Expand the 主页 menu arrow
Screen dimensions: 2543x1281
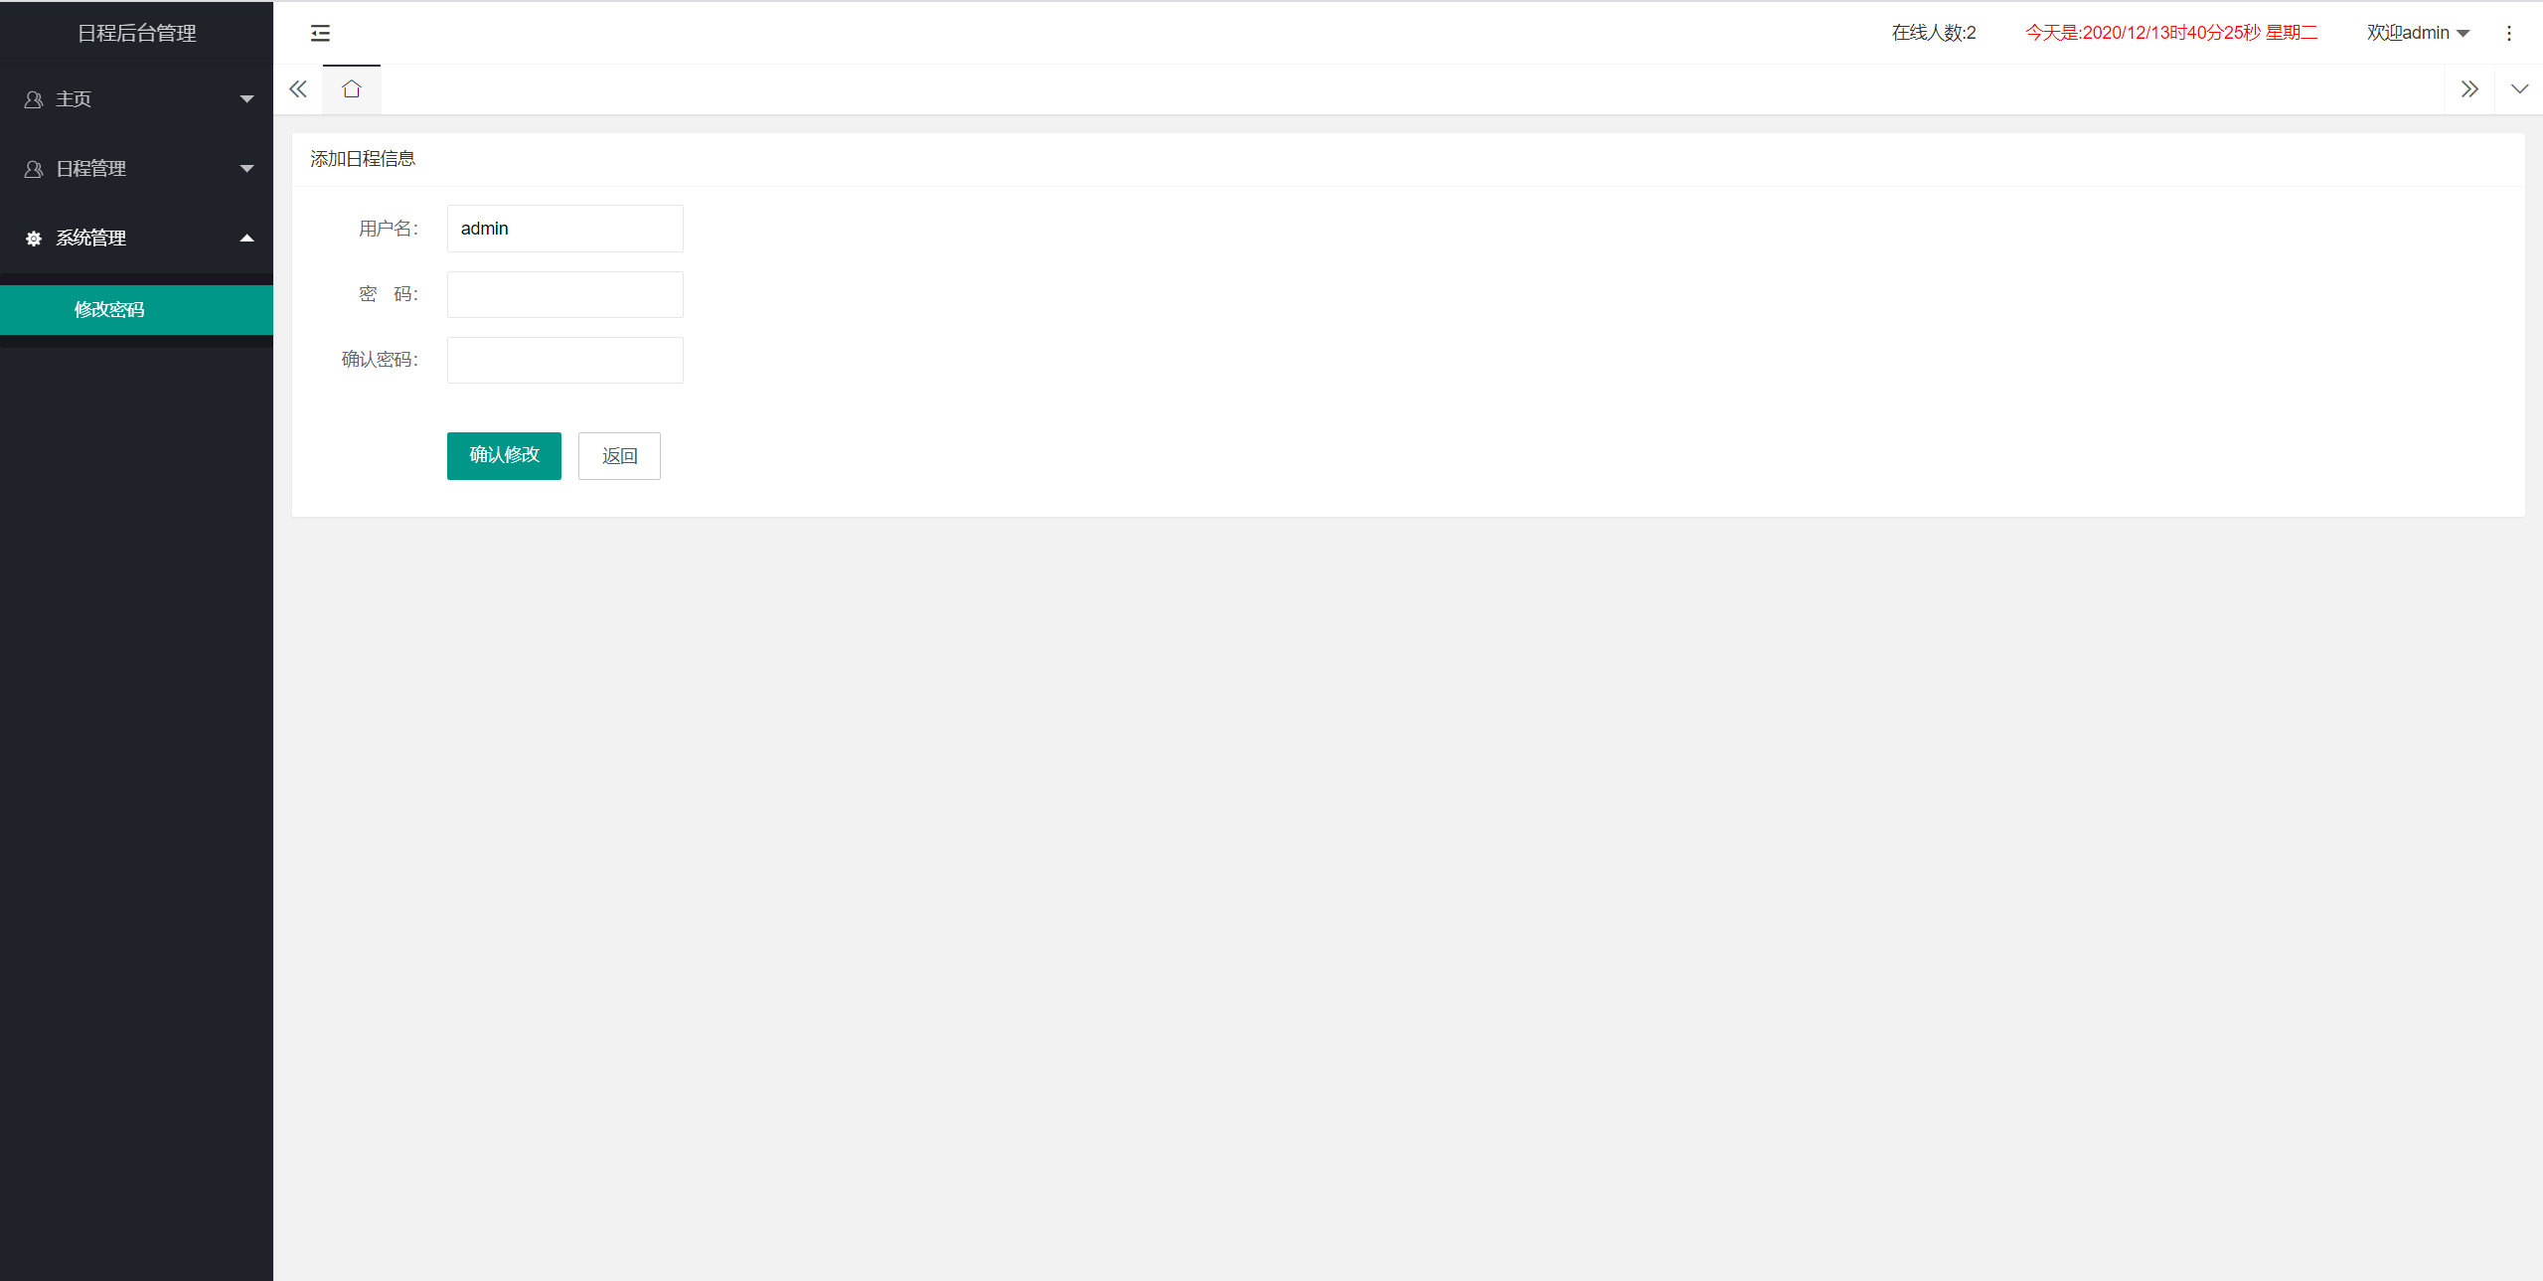[246, 99]
